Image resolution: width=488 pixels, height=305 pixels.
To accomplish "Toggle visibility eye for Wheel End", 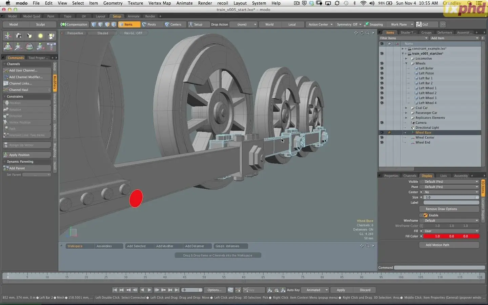I will click(382, 142).
